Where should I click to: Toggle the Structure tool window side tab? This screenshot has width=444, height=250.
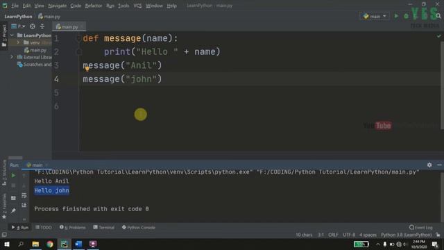[4, 173]
